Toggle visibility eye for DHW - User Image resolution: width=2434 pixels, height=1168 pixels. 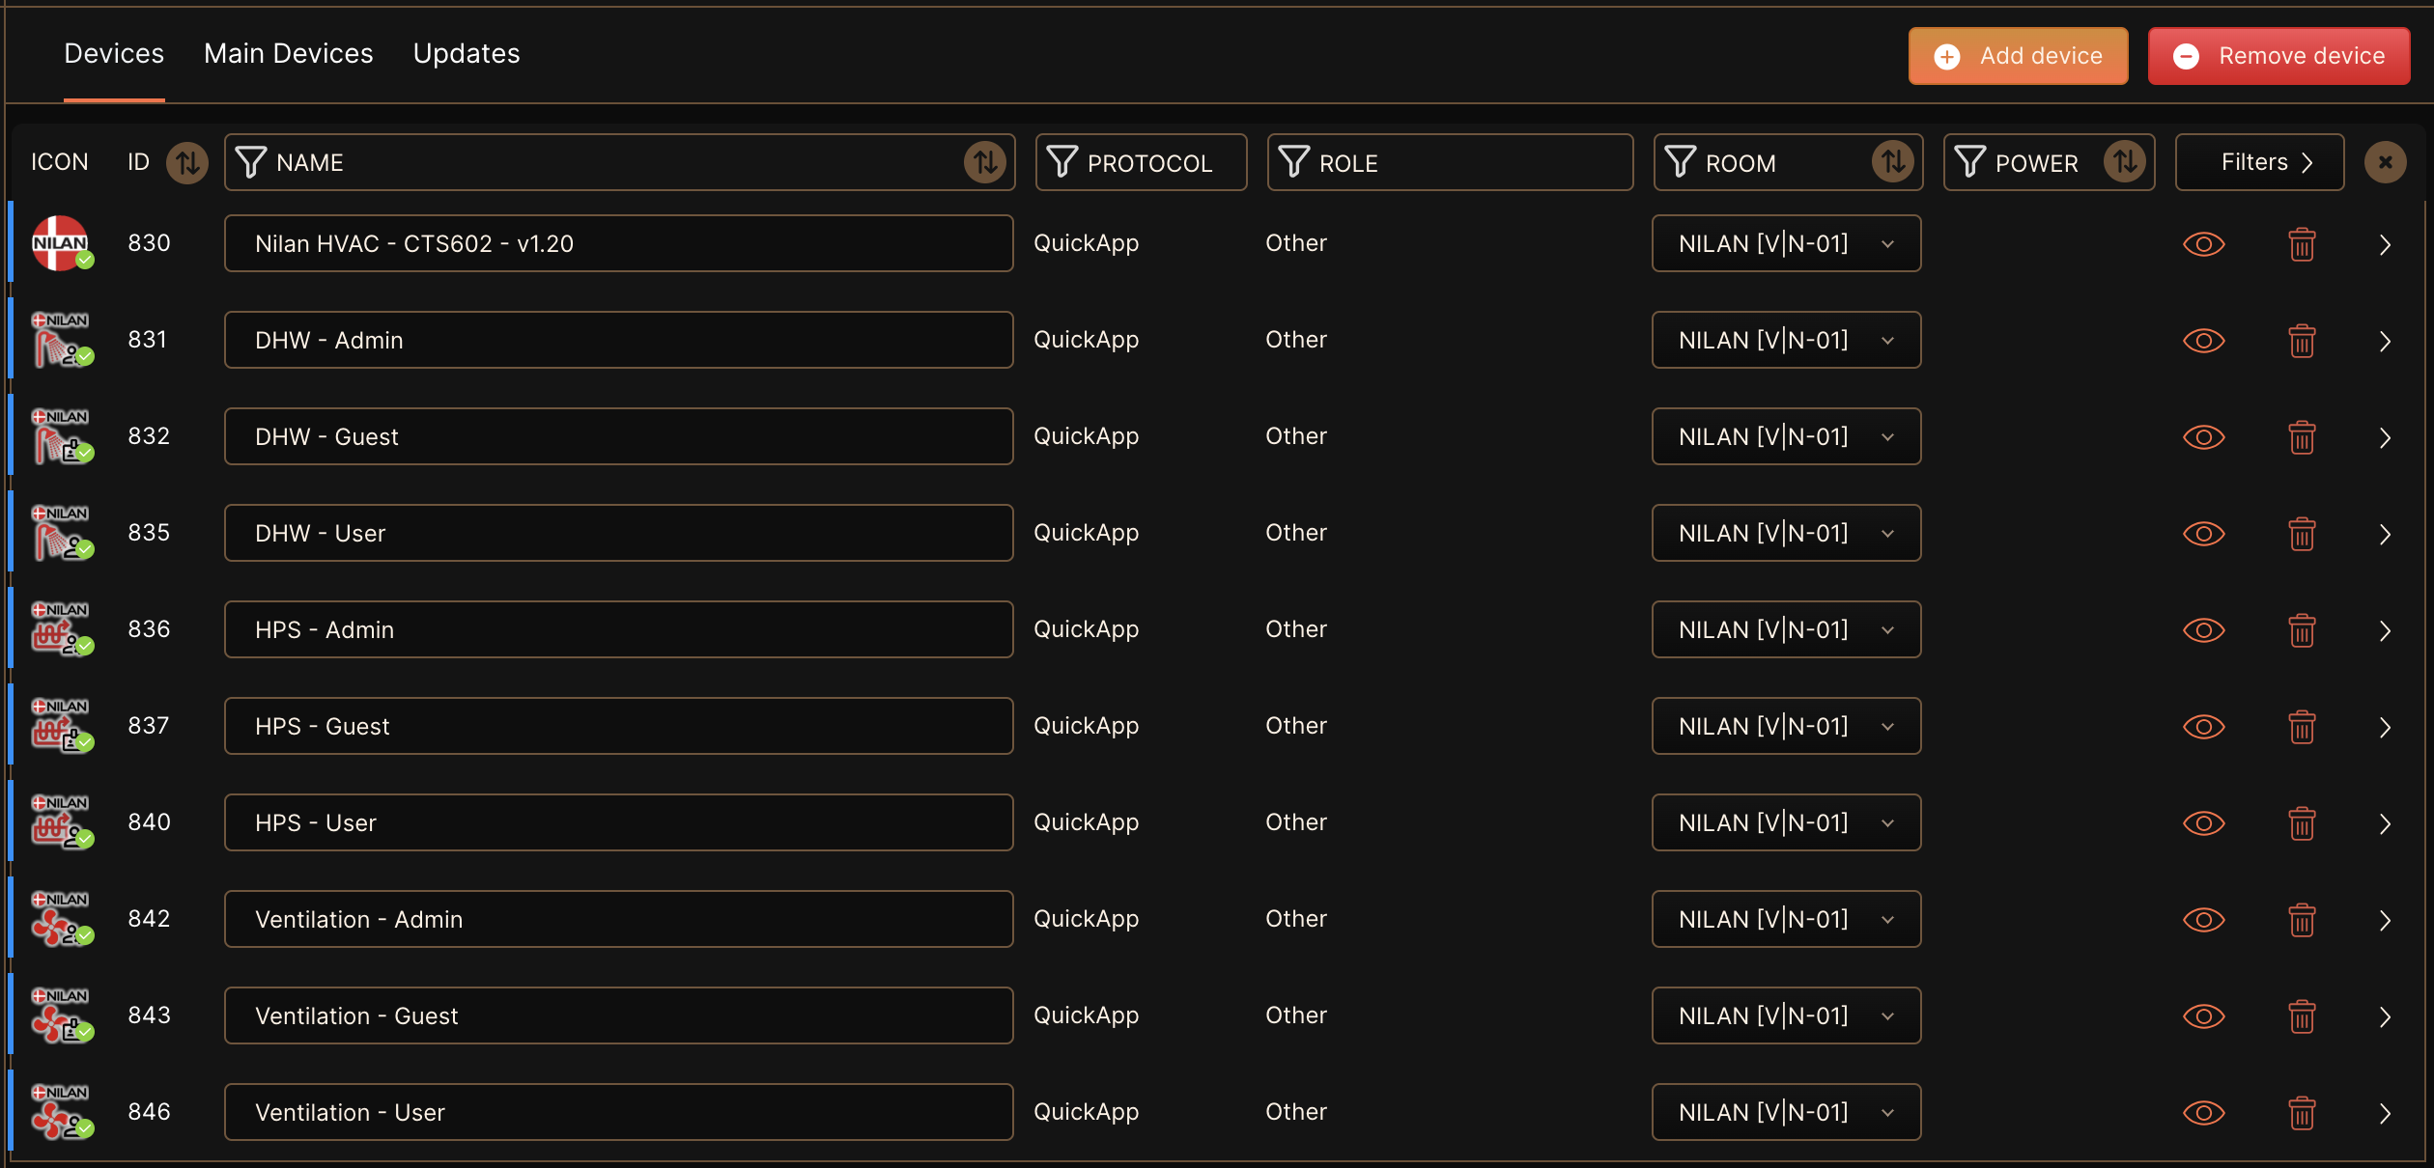2203,534
